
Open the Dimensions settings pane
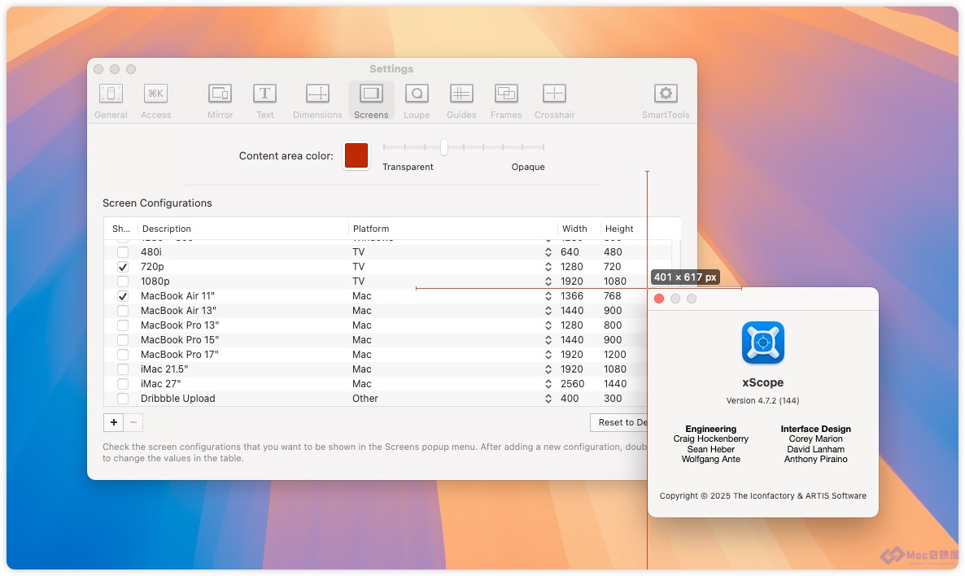pyautogui.click(x=317, y=102)
